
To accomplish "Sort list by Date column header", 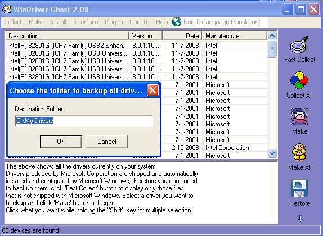I will tap(182, 36).
